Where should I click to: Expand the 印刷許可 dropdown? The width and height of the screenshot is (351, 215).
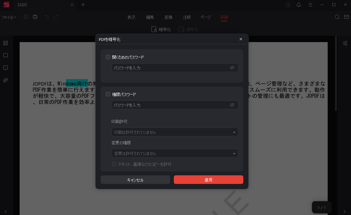coord(175,132)
